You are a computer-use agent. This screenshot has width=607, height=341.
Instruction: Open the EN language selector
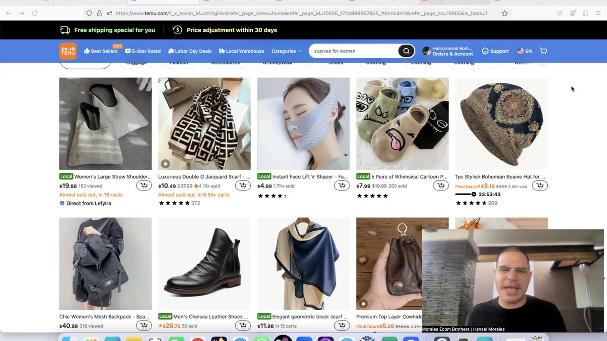click(x=524, y=51)
